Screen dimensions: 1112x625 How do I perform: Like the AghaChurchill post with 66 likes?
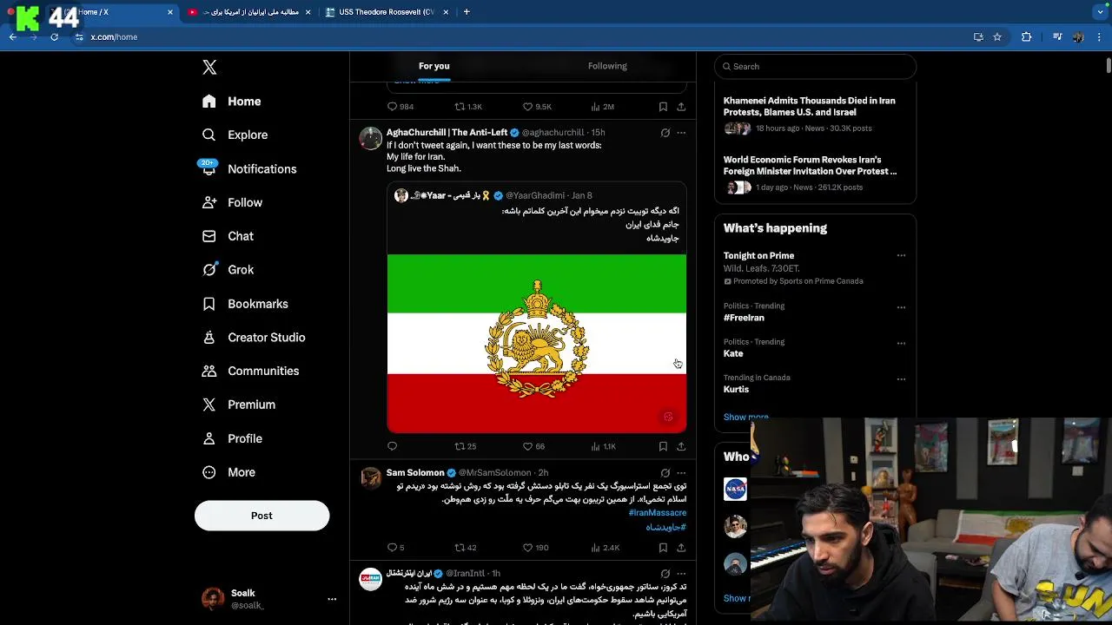[533, 446]
